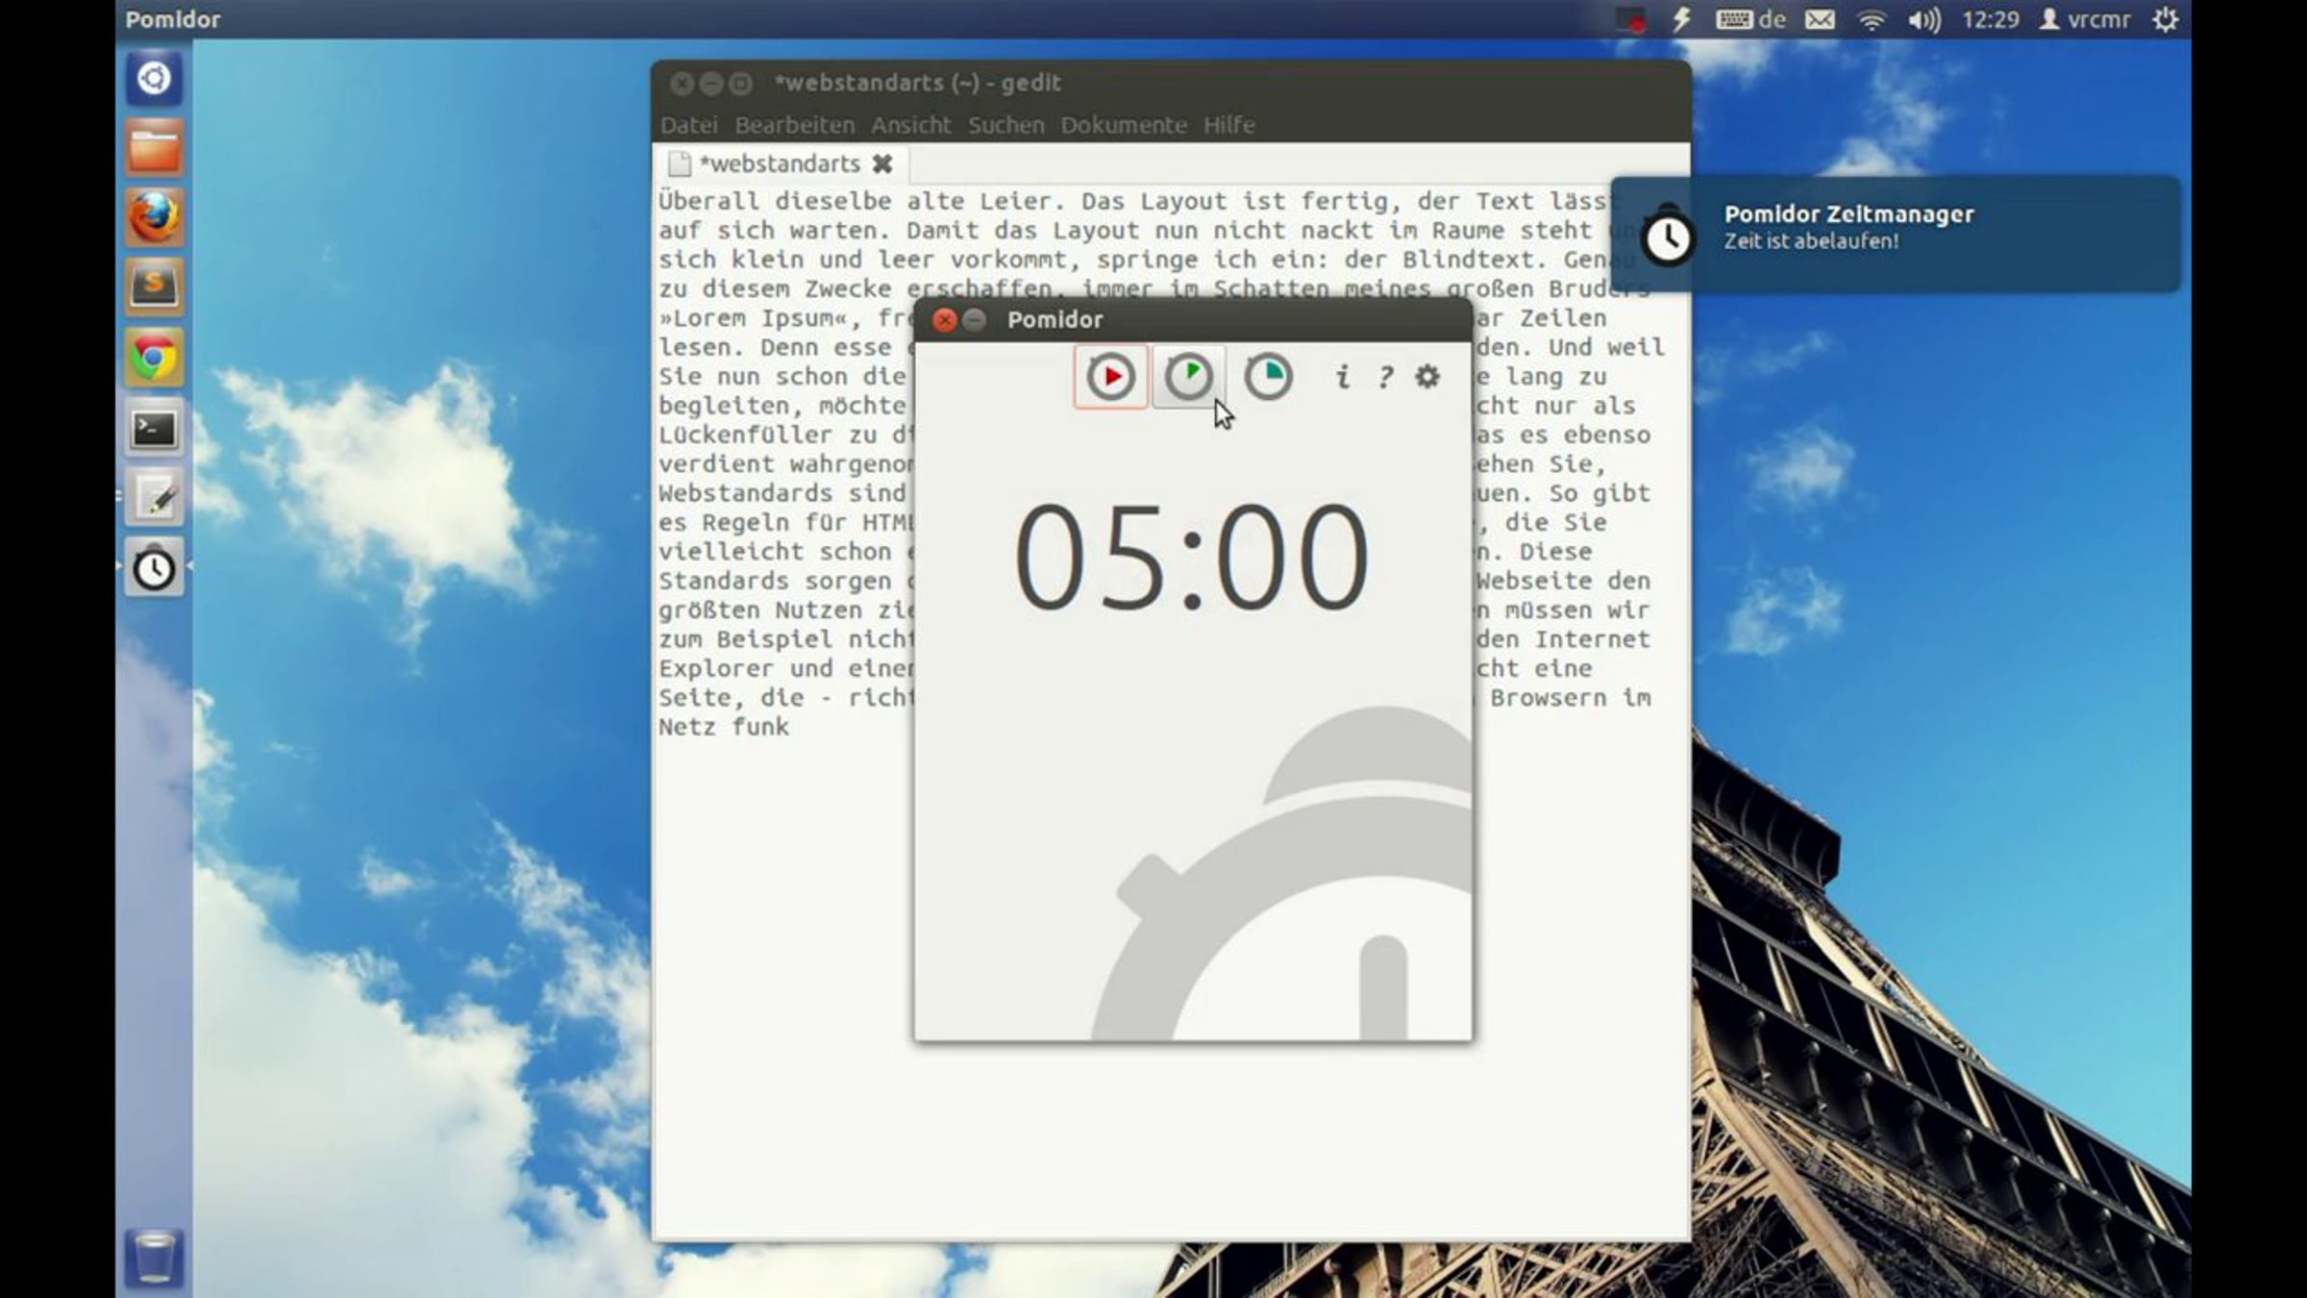Open the Bearbeiten menu in gedit
Image resolution: width=2307 pixels, height=1298 pixels.
[794, 125]
